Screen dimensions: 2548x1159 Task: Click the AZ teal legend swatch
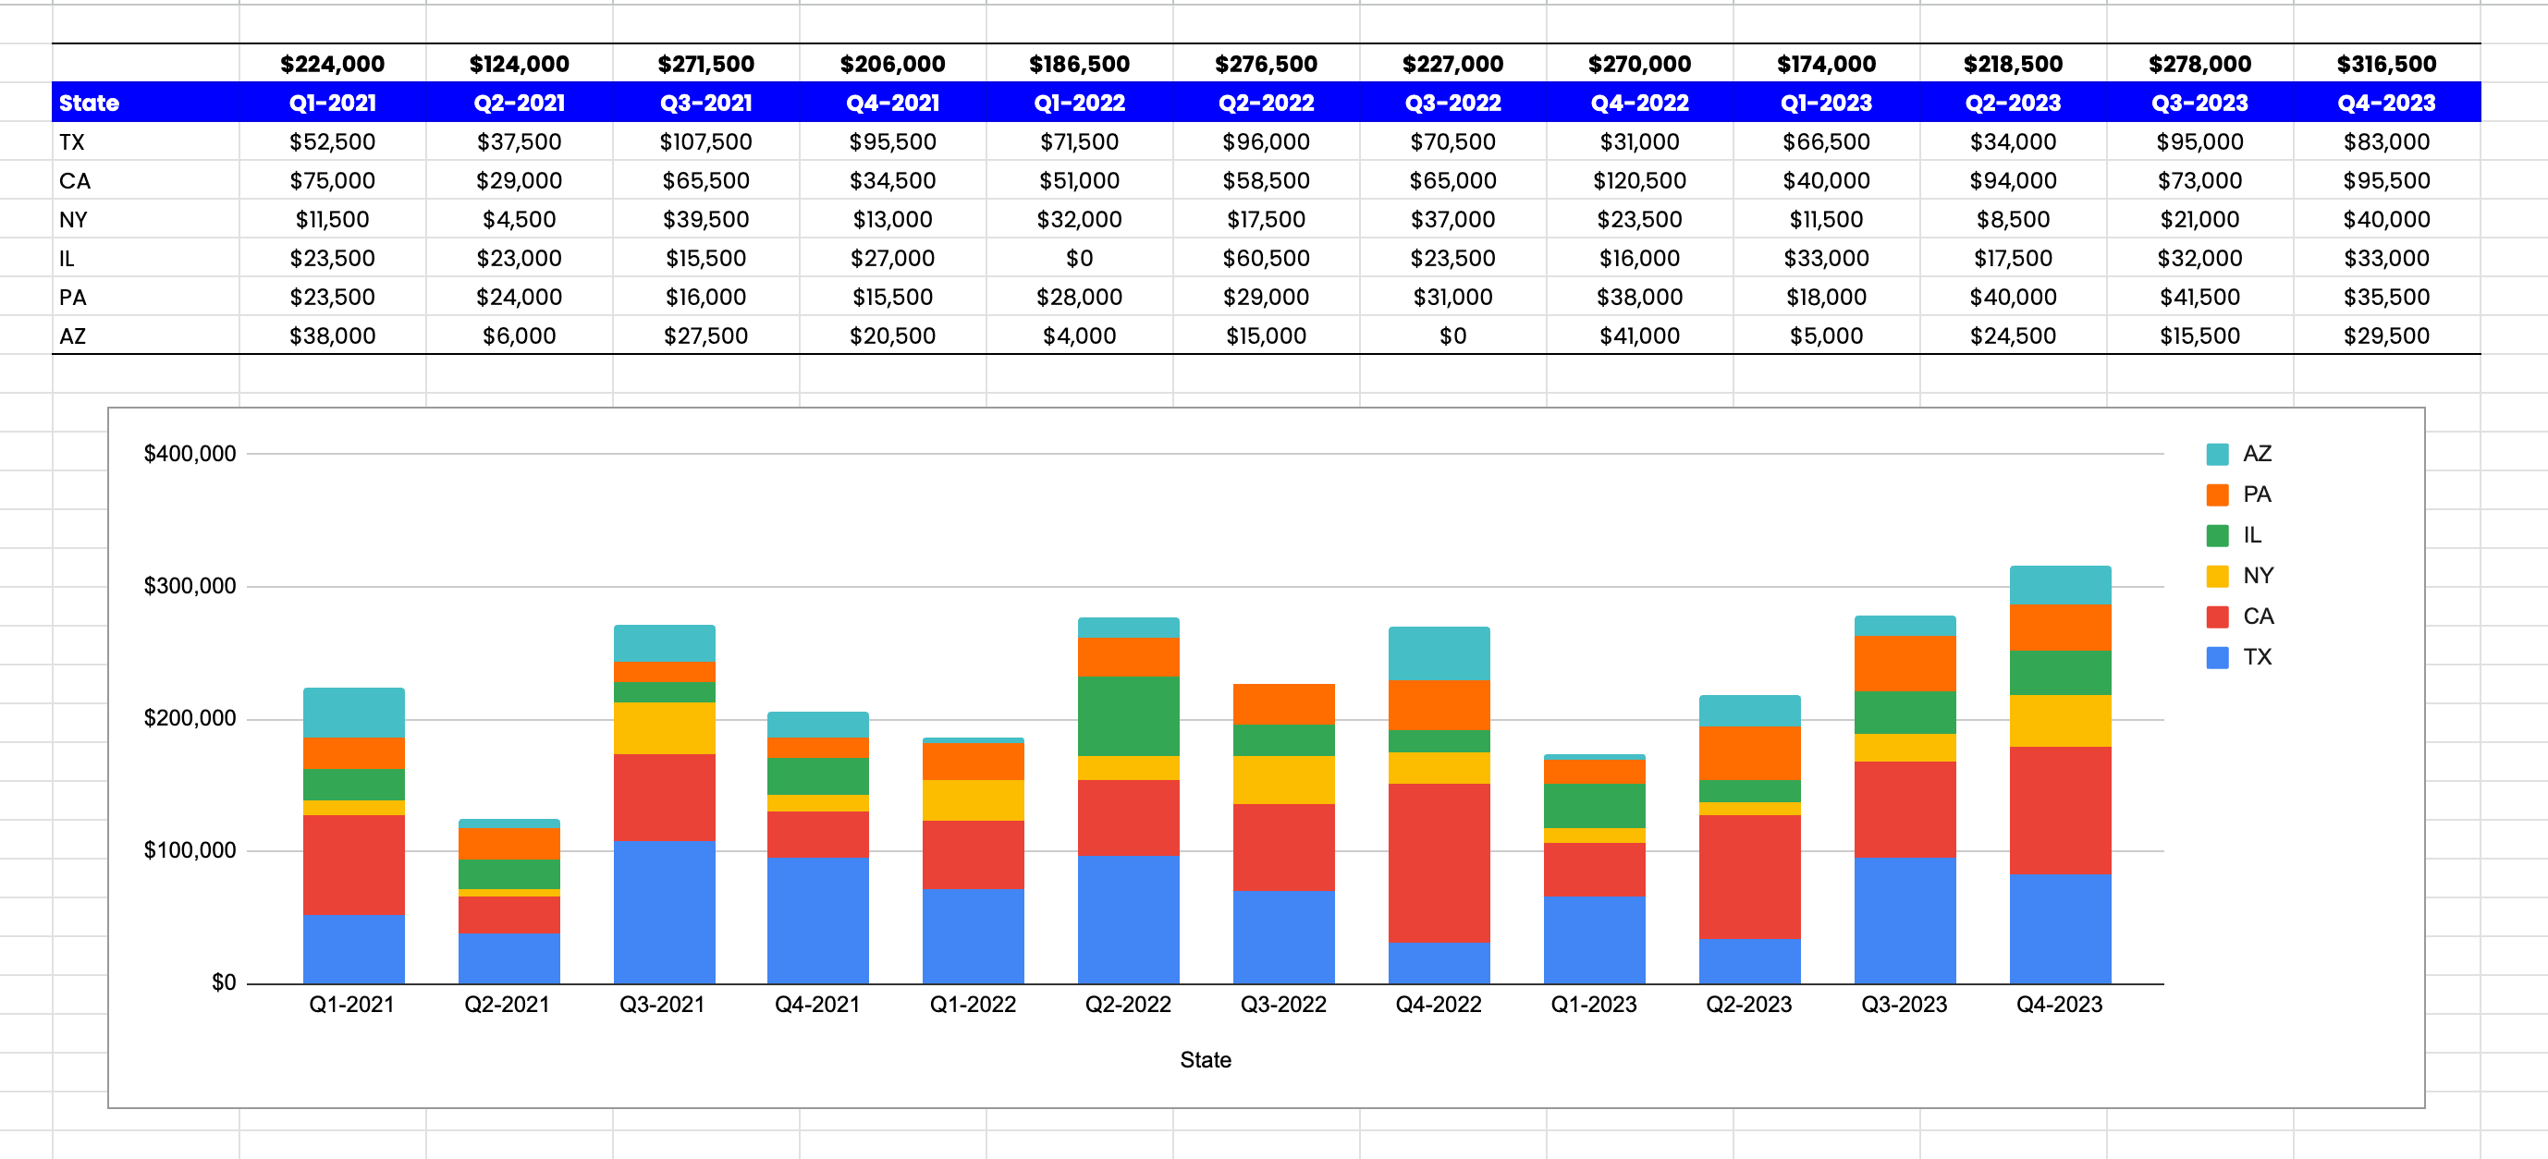(x=2217, y=454)
